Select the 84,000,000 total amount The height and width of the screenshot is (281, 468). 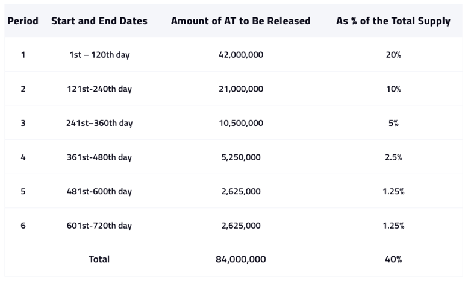click(240, 259)
